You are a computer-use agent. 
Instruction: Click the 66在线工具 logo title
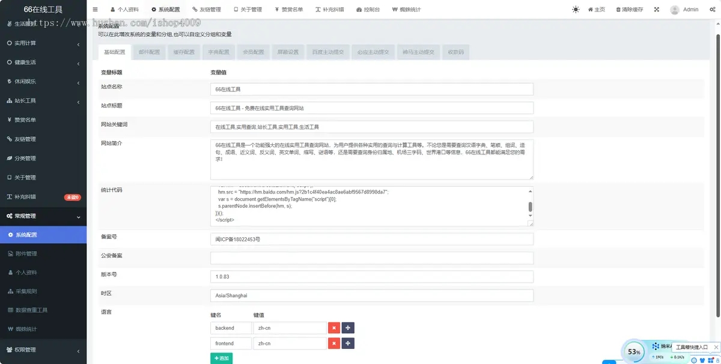(x=43, y=10)
